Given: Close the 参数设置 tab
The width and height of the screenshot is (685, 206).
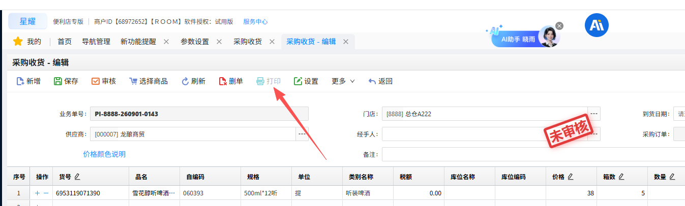Looking at the screenshot, I should click(x=219, y=42).
